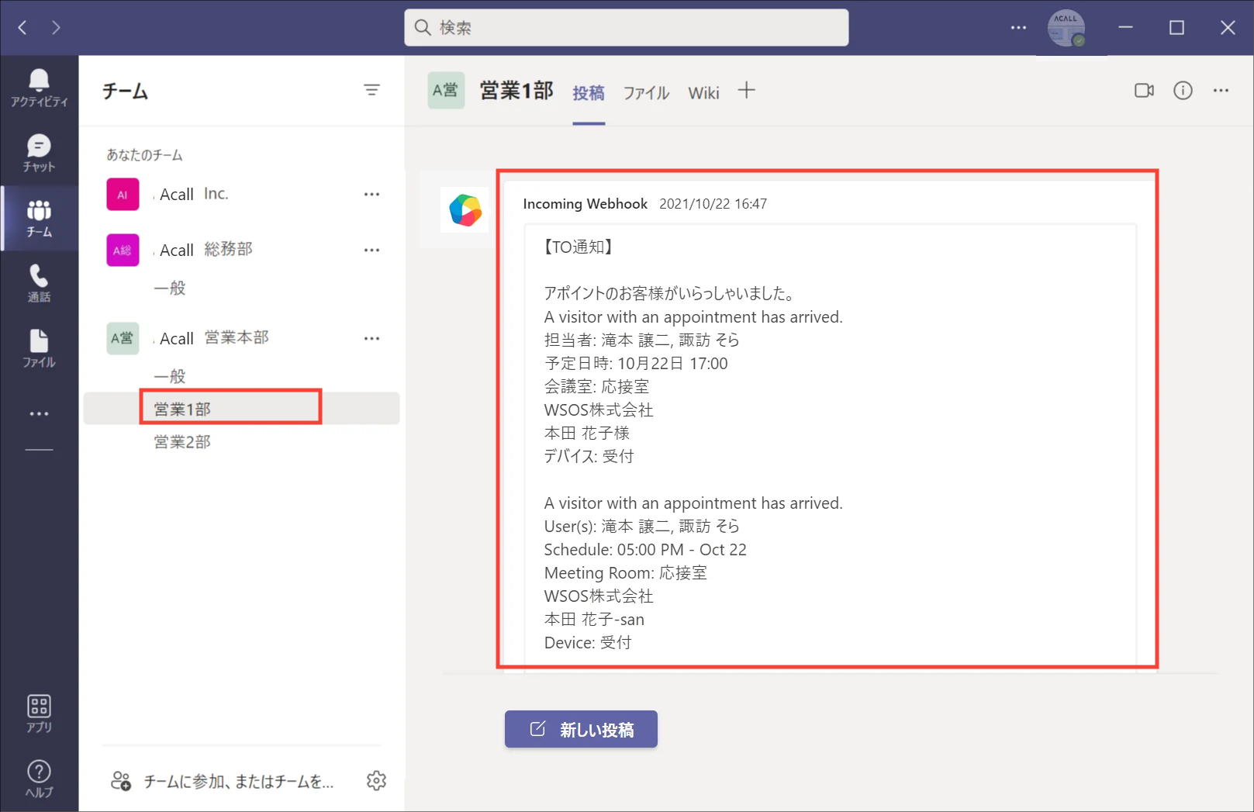The image size is (1254, 812).
Task: Open the Apps store icon
Action: pyautogui.click(x=39, y=714)
